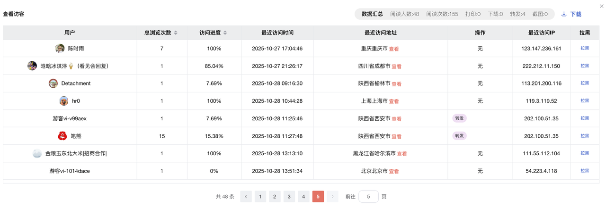Sort by 访问进度 column
This screenshot has width=606, height=208.
pos(225,33)
